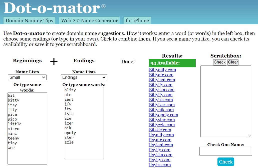Click the Scratchbox Clear button
258x168 pixels.
tap(233, 62)
